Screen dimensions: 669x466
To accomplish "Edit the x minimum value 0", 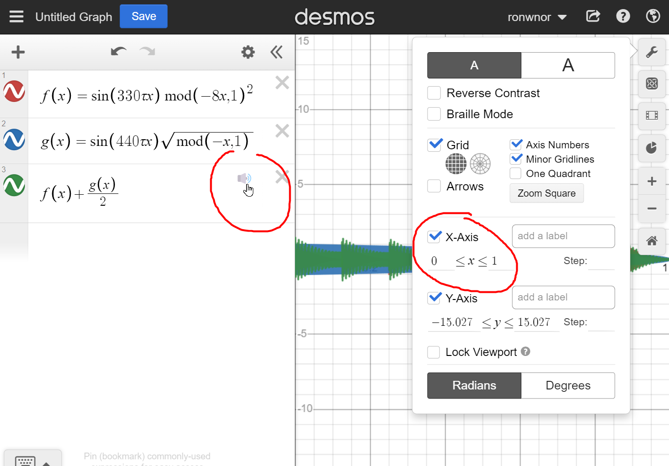I will tap(441, 261).
